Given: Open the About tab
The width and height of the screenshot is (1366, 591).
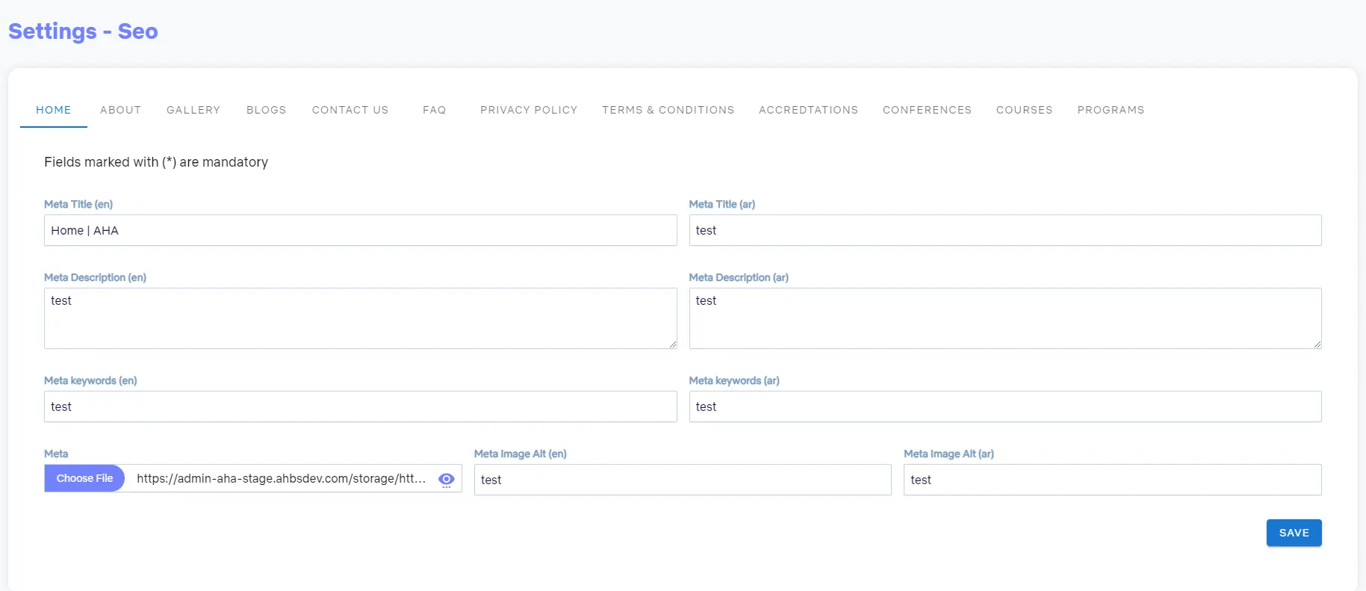Looking at the screenshot, I should click(x=120, y=110).
